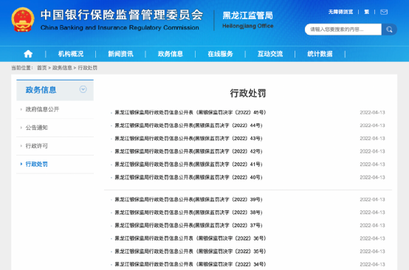
Task: Click the 黑龙江监管局 office title
Action: (247, 15)
